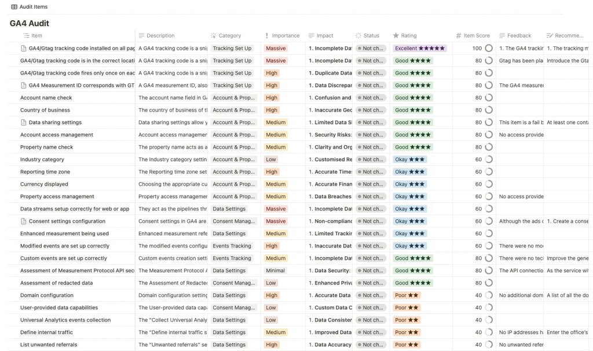Click the Feedback column header icon
The height and width of the screenshot is (351, 593).
coord(502,36)
